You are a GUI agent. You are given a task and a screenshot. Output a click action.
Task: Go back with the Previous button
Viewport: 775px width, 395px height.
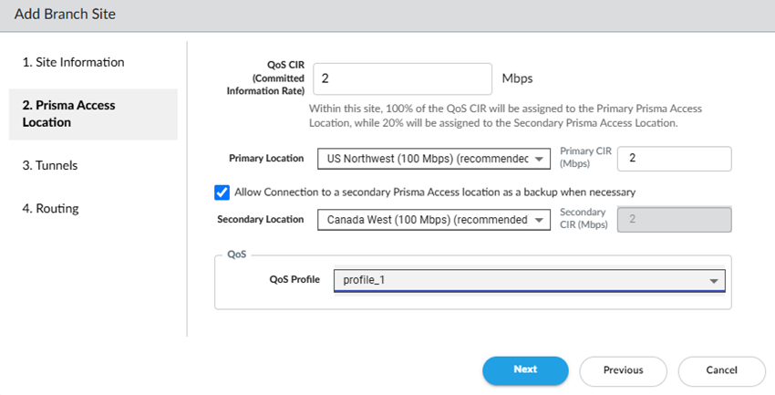[x=624, y=370]
